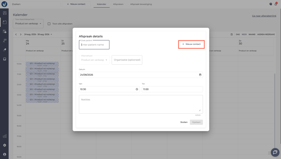Open the notifications bell icon
The height and width of the screenshot is (159, 281).
tap(276, 4)
